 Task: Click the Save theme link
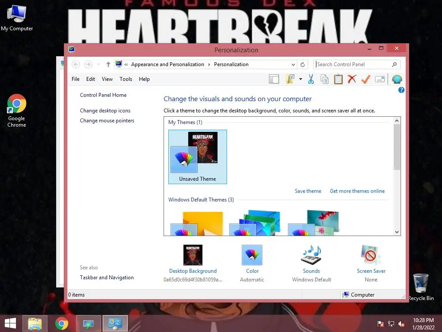pos(308,191)
